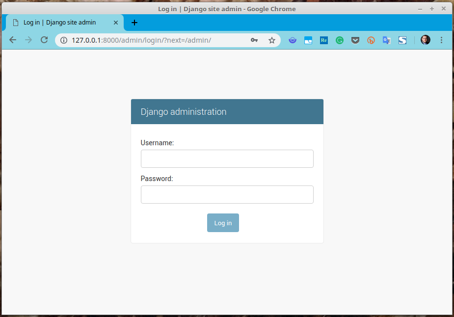Image resolution: width=454 pixels, height=317 pixels.
Task: Close the Django site admin tab
Action: 116,23
